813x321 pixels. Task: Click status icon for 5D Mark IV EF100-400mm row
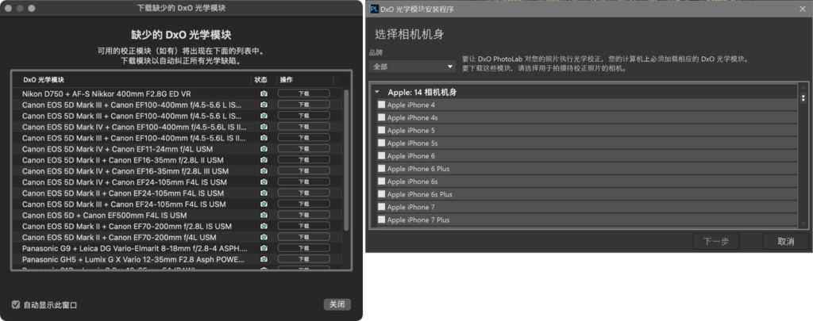coord(264,127)
